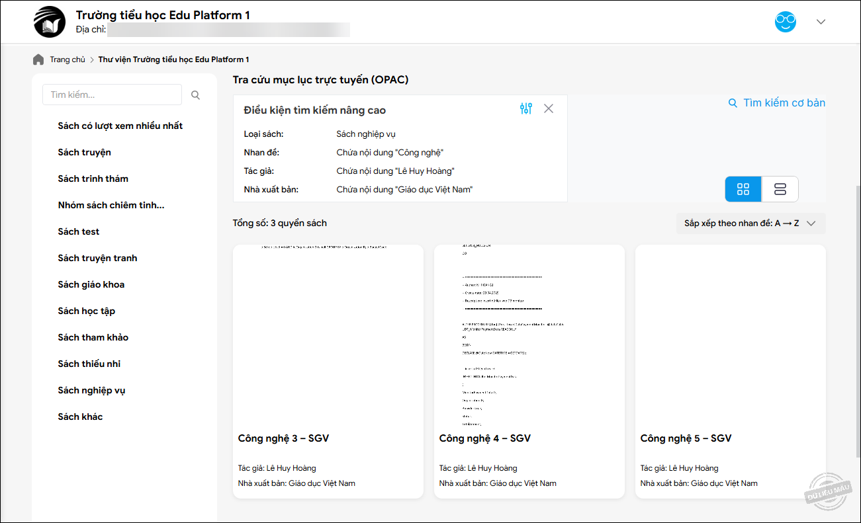Open the Công nghệ 4 – SGV cover thumbnail
The image size is (861, 523).
[x=529, y=335]
